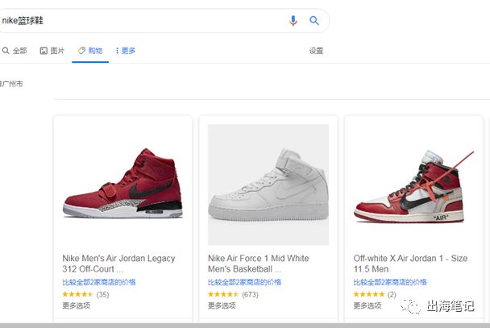Open Off-white X Air Jordan 1 title
The height and width of the screenshot is (328, 490).
pyautogui.click(x=410, y=264)
